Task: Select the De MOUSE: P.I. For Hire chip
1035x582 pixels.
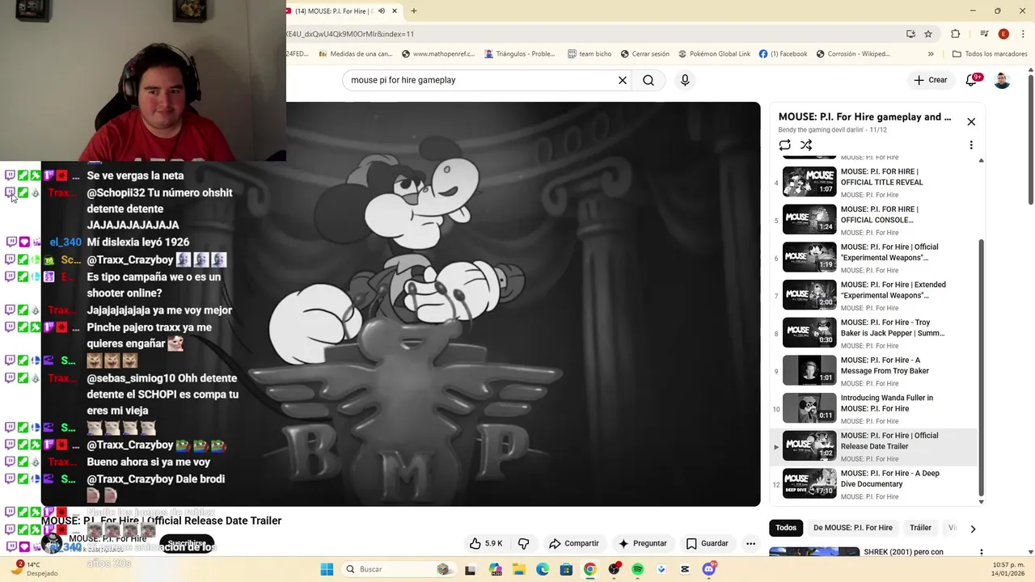Action: [853, 528]
